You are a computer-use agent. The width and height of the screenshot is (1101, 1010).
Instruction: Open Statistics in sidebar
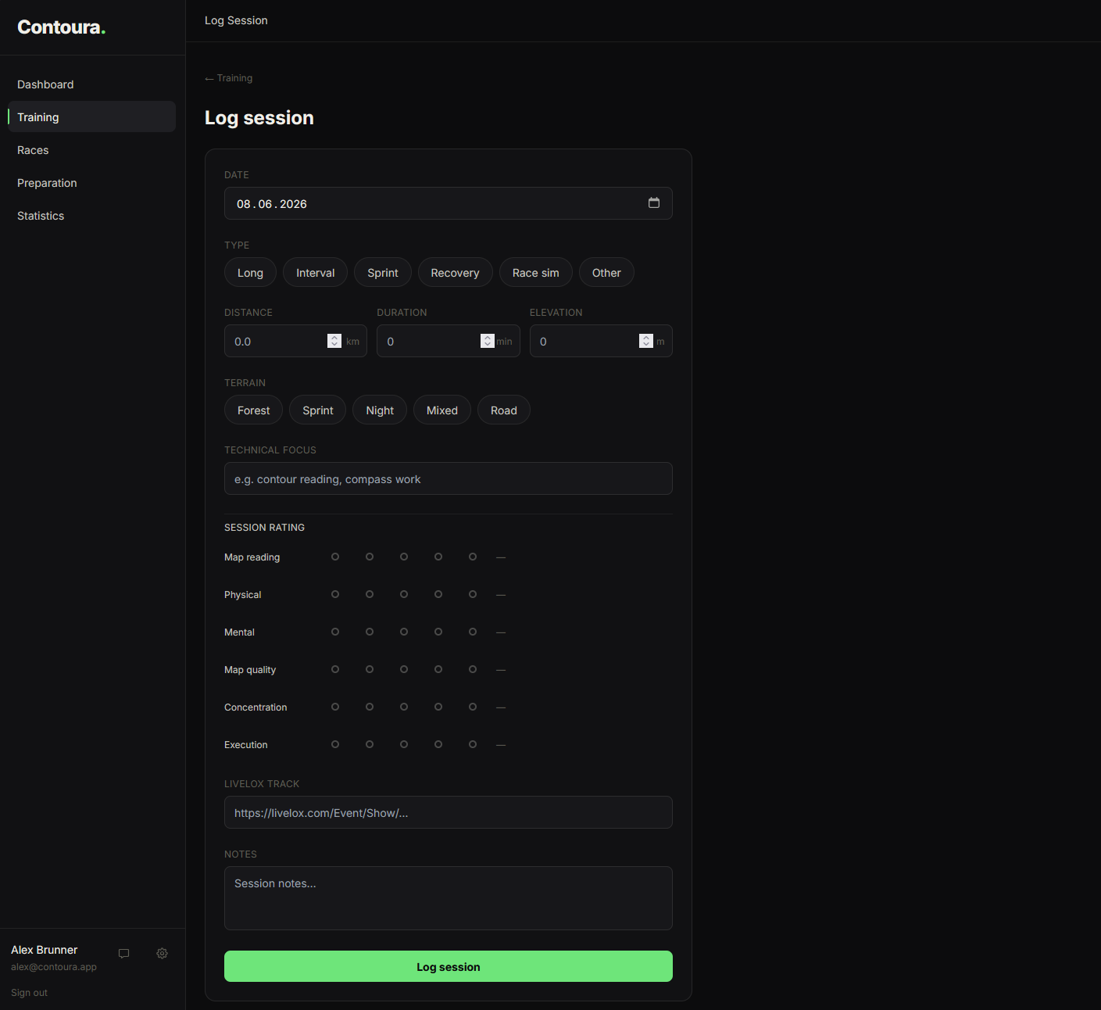click(91, 216)
